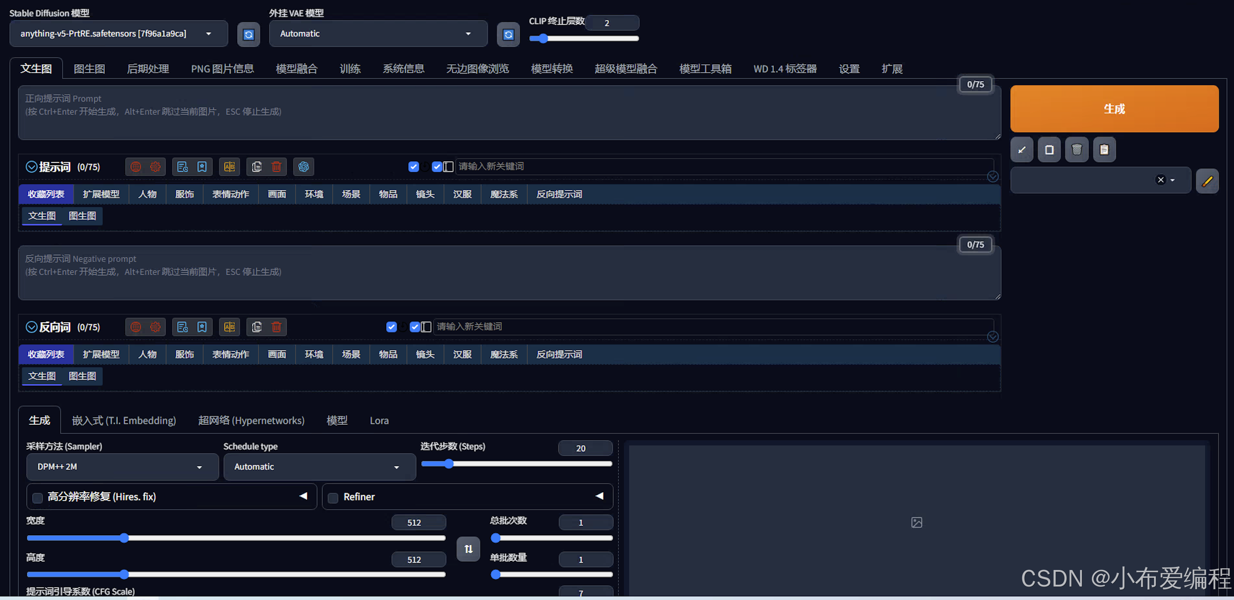Screen dimensions: 1234x600
Task: Open the Lora tab
Action: (x=379, y=421)
